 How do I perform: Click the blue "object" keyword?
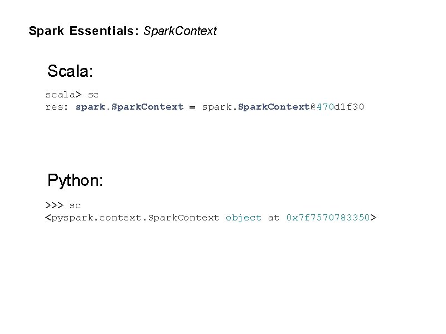click(244, 218)
